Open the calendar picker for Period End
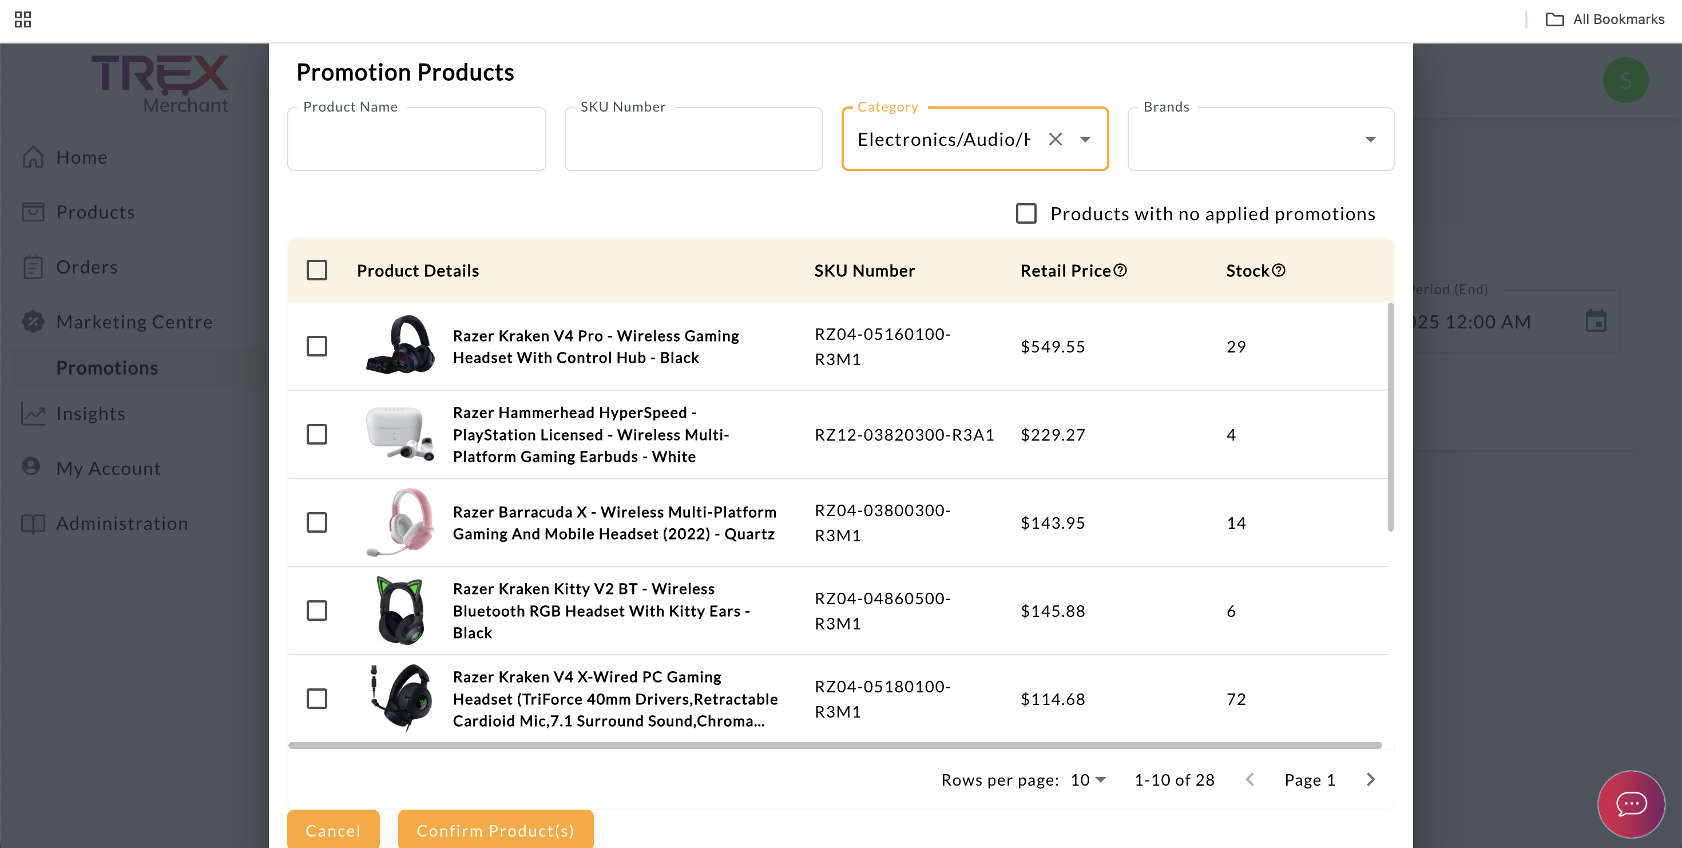The width and height of the screenshot is (1682, 848). click(1596, 321)
